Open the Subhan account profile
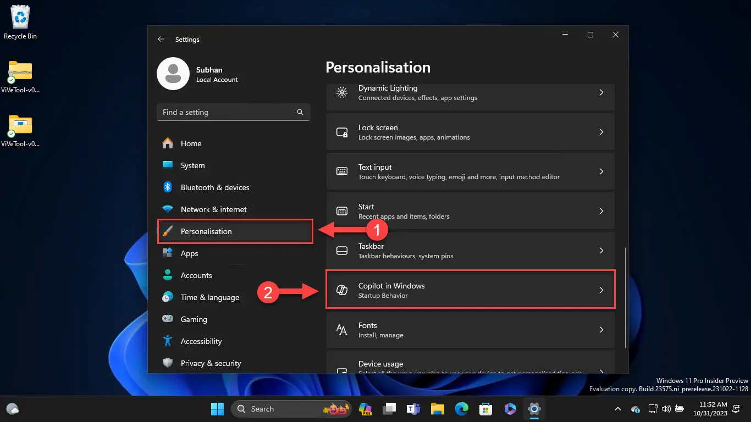 pyautogui.click(x=198, y=74)
